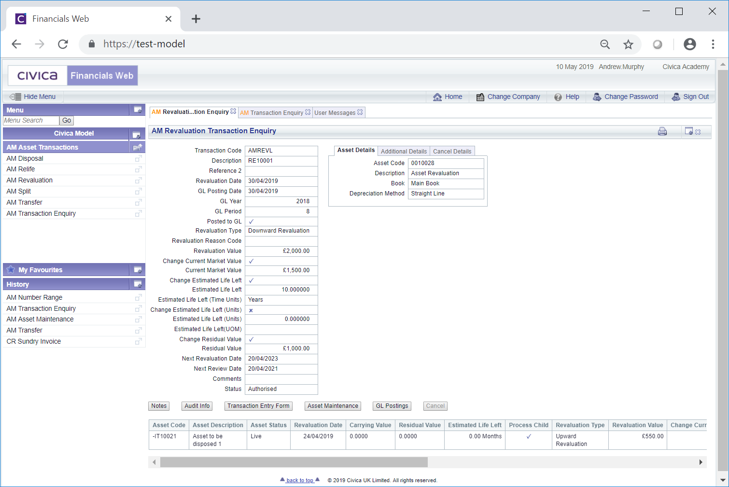Toggle the Change Residual Value checkbox
This screenshot has height=487, width=729.
point(251,339)
